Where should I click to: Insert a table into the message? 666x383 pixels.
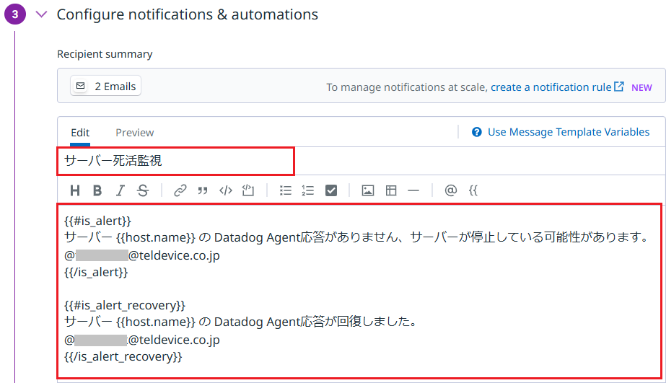[x=391, y=190]
